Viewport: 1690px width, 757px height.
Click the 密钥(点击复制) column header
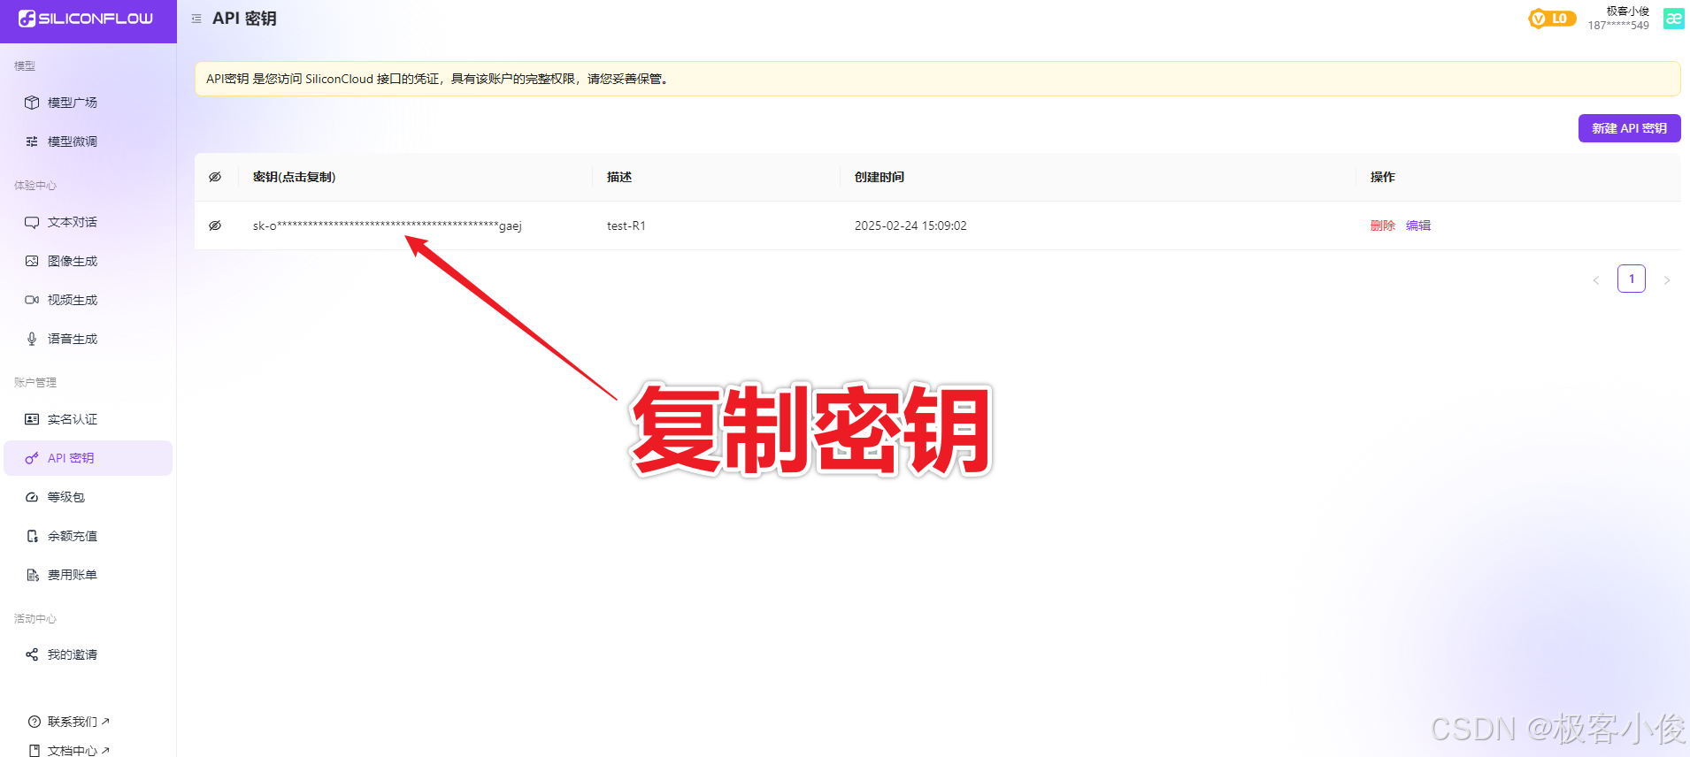(x=294, y=177)
